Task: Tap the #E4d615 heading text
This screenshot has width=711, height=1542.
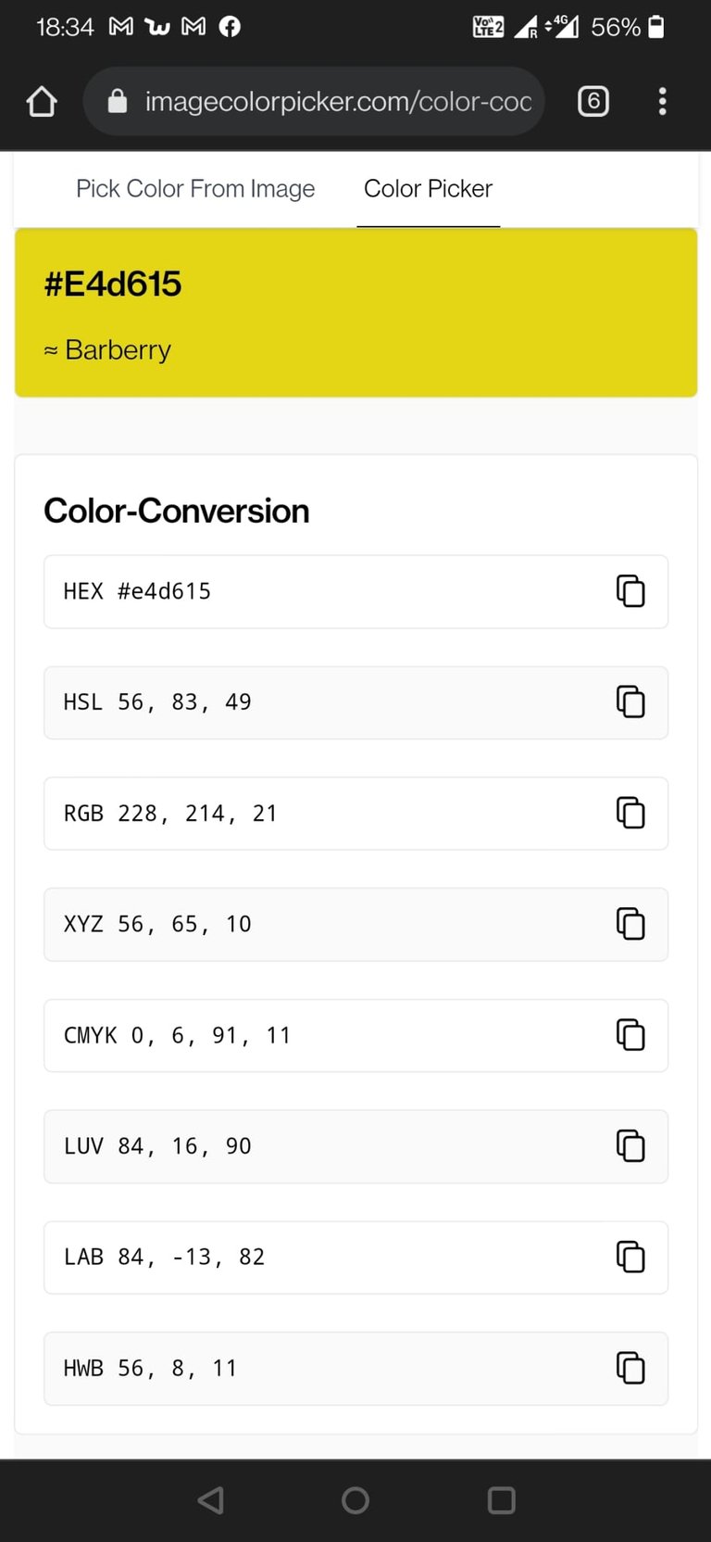Action: 113,284
